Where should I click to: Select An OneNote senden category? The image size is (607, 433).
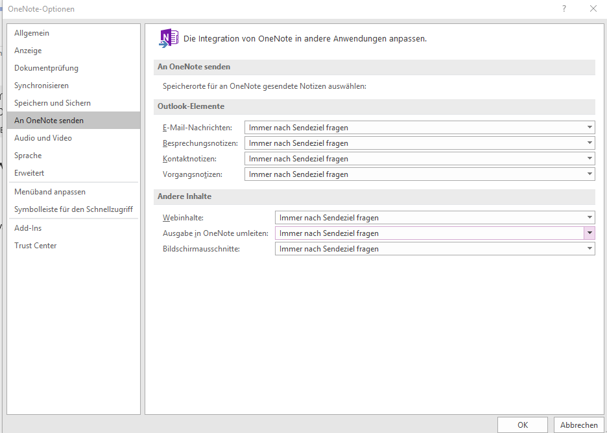click(x=73, y=121)
